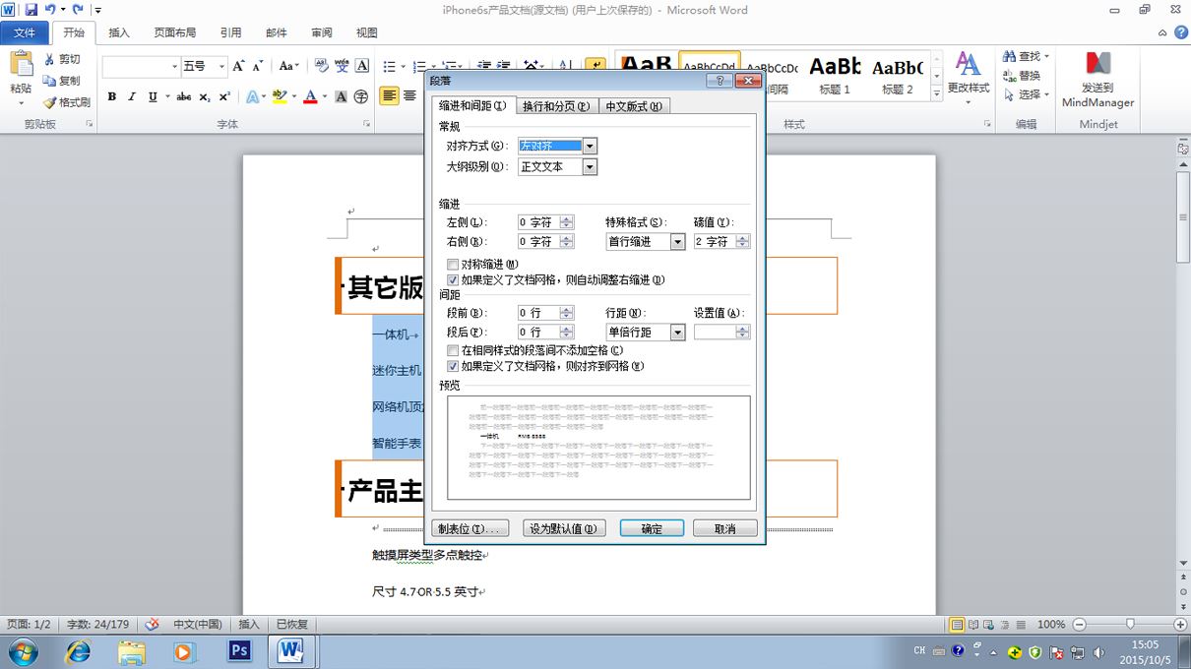The image size is (1191, 669).
Task: Click dialog help question mark button
Action: pos(720,81)
